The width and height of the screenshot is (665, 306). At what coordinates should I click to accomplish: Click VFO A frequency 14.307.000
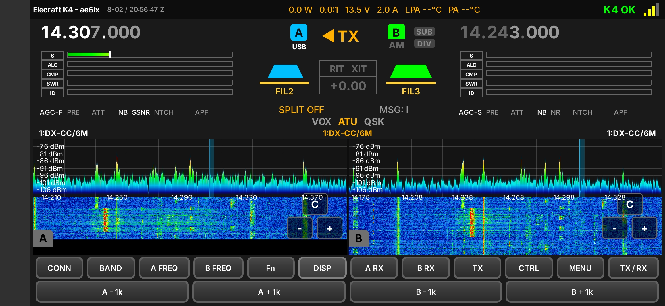point(91,32)
